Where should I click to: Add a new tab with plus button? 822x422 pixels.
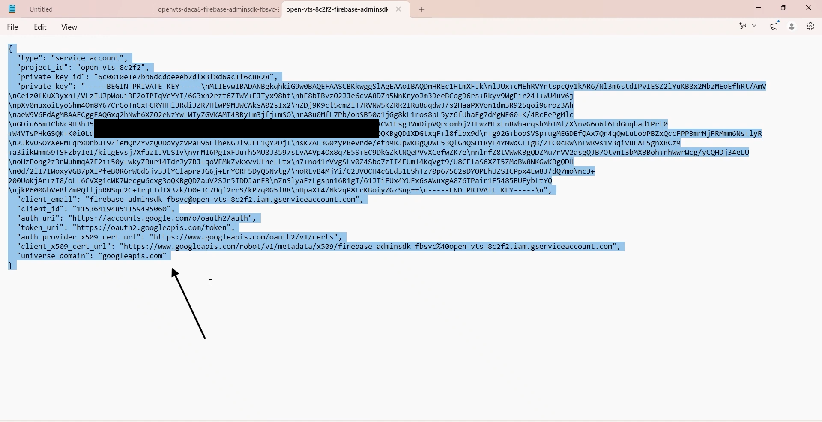[x=422, y=9]
